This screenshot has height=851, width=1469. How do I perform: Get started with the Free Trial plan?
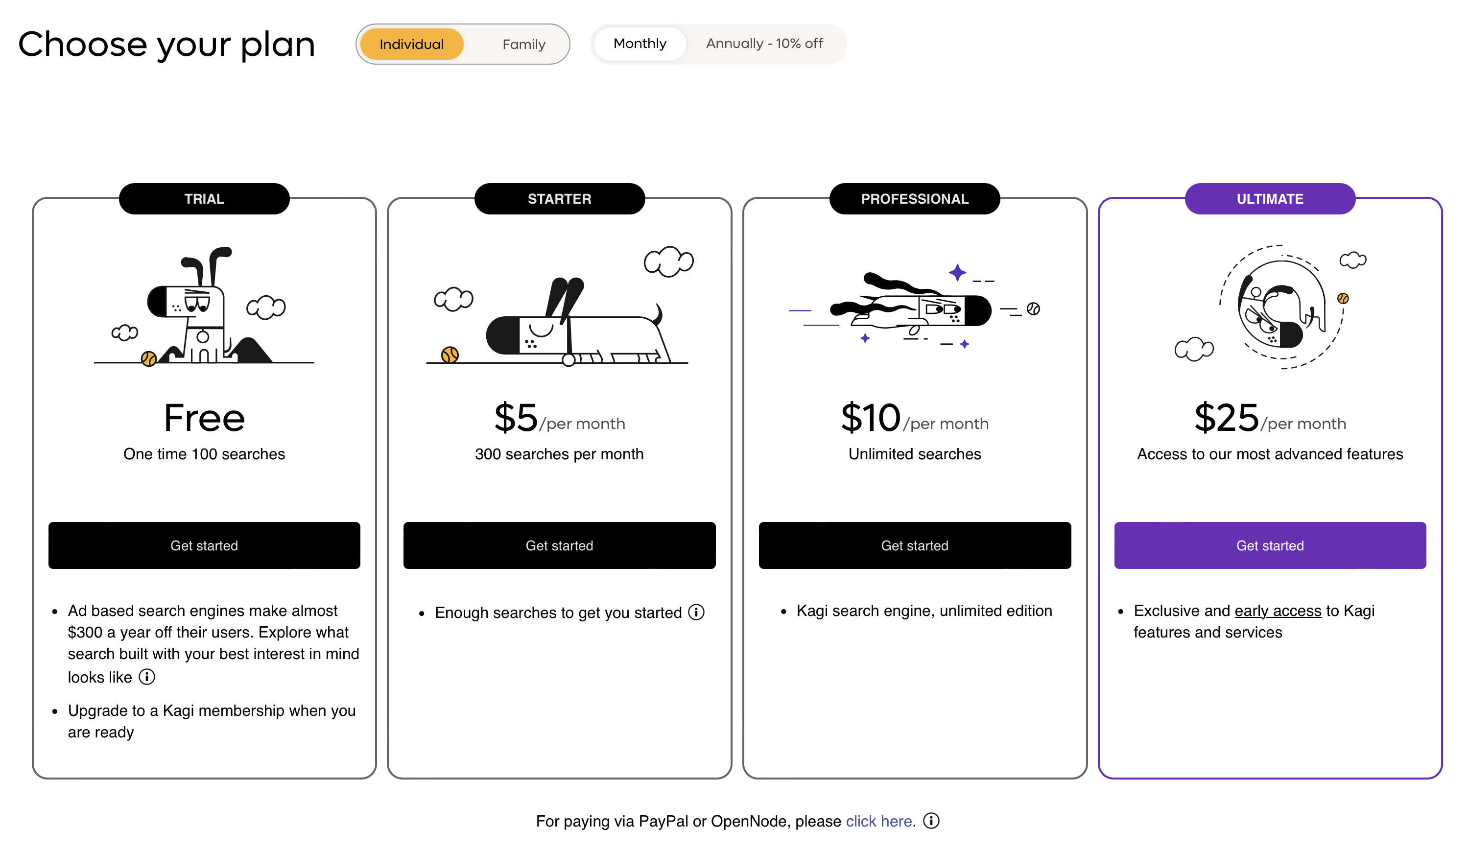(204, 545)
